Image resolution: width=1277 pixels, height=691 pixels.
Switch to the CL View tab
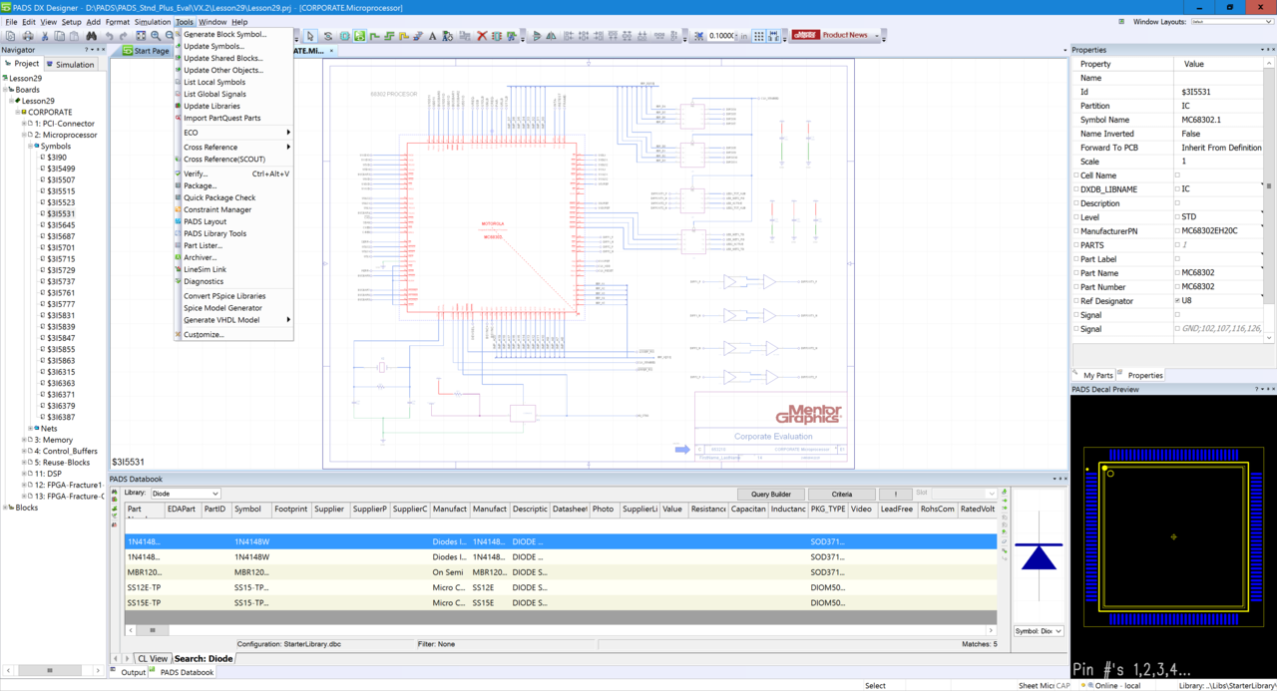(152, 658)
